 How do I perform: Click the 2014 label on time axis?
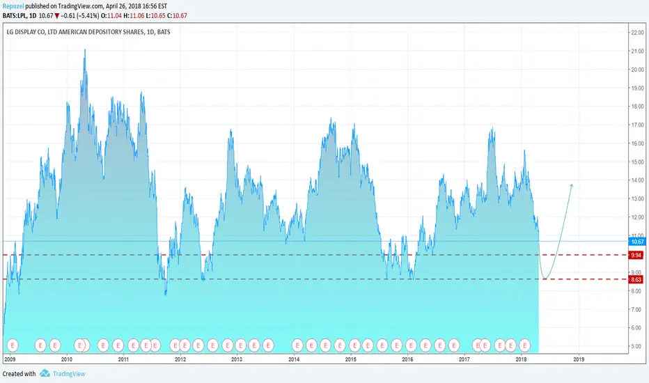[294, 359]
